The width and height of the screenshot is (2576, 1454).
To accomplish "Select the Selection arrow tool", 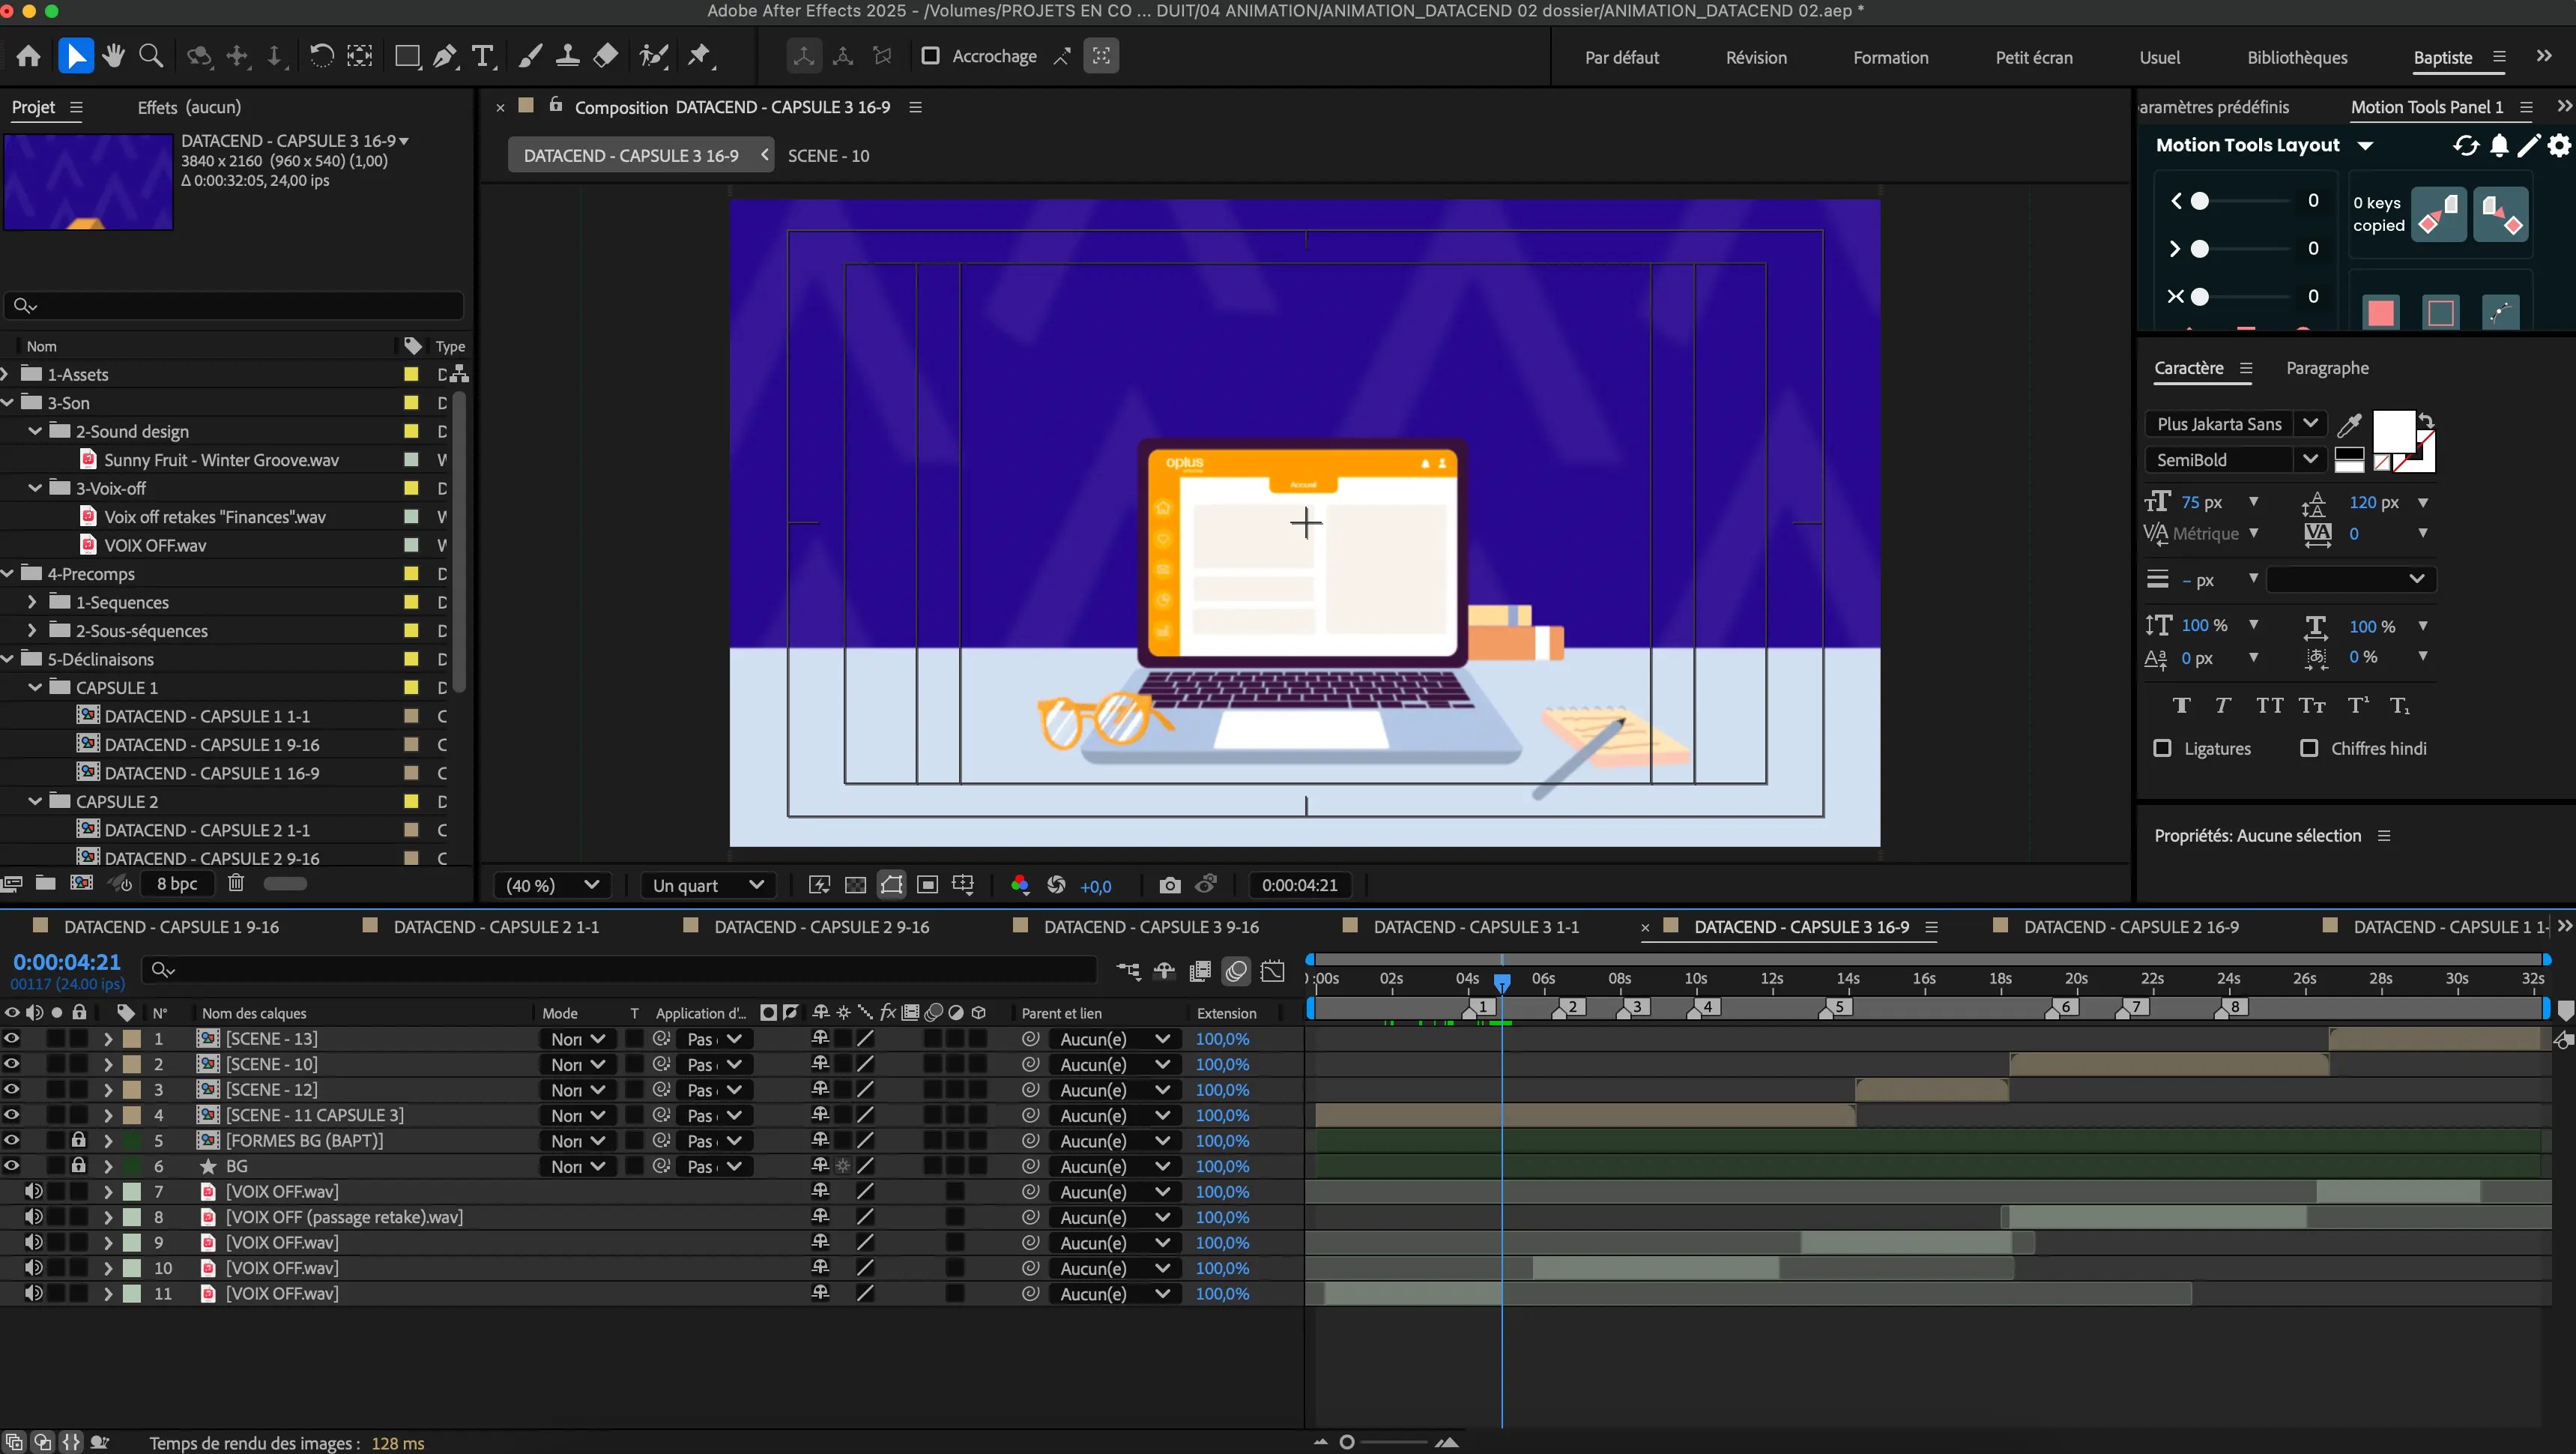I will tap(76, 56).
